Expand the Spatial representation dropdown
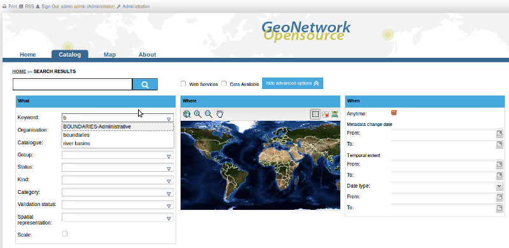509x248 pixels. tap(169, 219)
